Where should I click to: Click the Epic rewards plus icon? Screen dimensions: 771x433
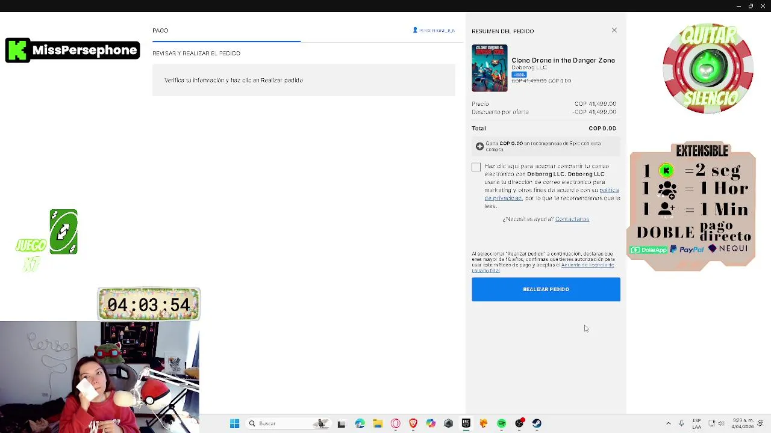pos(479,147)
